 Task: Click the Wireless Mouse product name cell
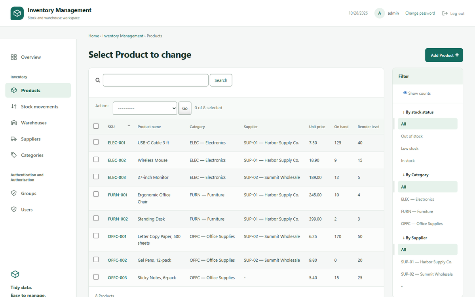[x=152, y=160]
